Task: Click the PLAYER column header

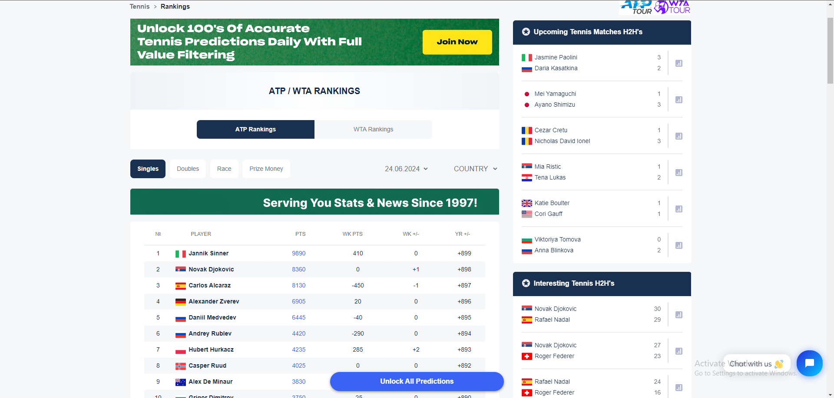Action: [x=201, y=234]
